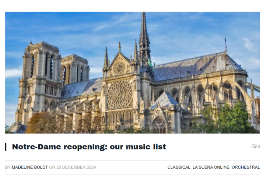
Task: Open the La Scena Online category
Action: (x=211, y=167)
